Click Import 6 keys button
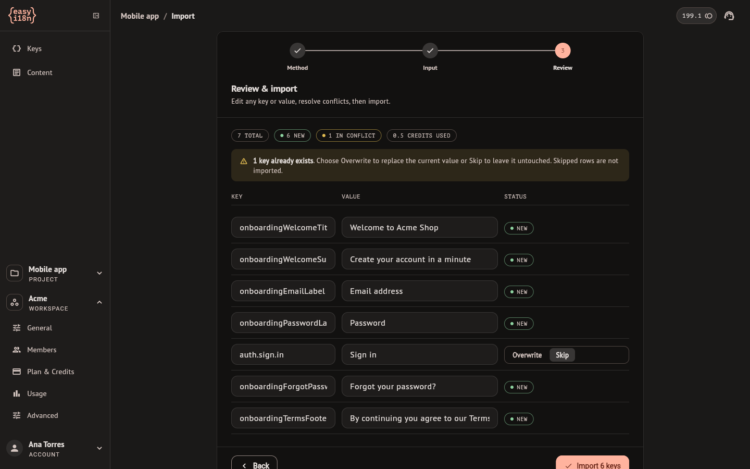Viewport: 750px width, 469px height. click(x=592, y=463)
